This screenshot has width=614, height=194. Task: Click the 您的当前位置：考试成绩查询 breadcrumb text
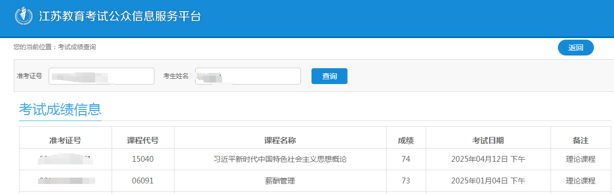coord(55,47)
